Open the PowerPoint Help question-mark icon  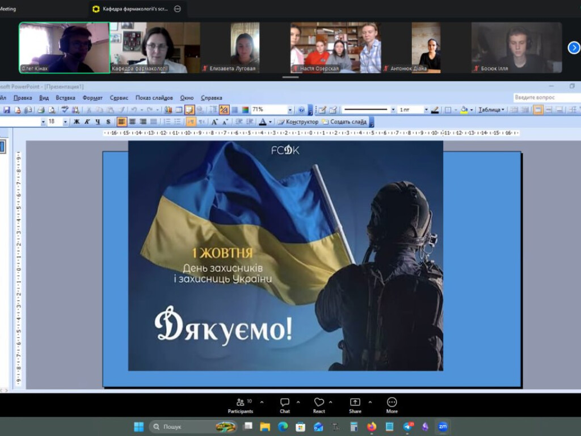click(x=301, y=110)
